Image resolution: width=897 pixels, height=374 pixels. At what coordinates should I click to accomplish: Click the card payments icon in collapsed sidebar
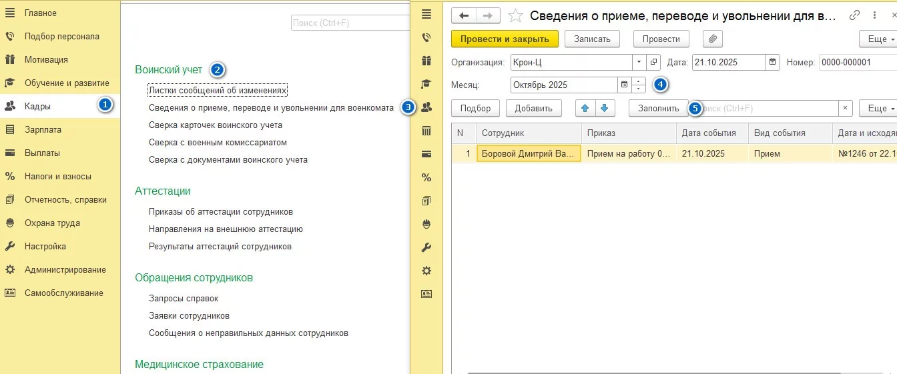(x=426, y=154)
